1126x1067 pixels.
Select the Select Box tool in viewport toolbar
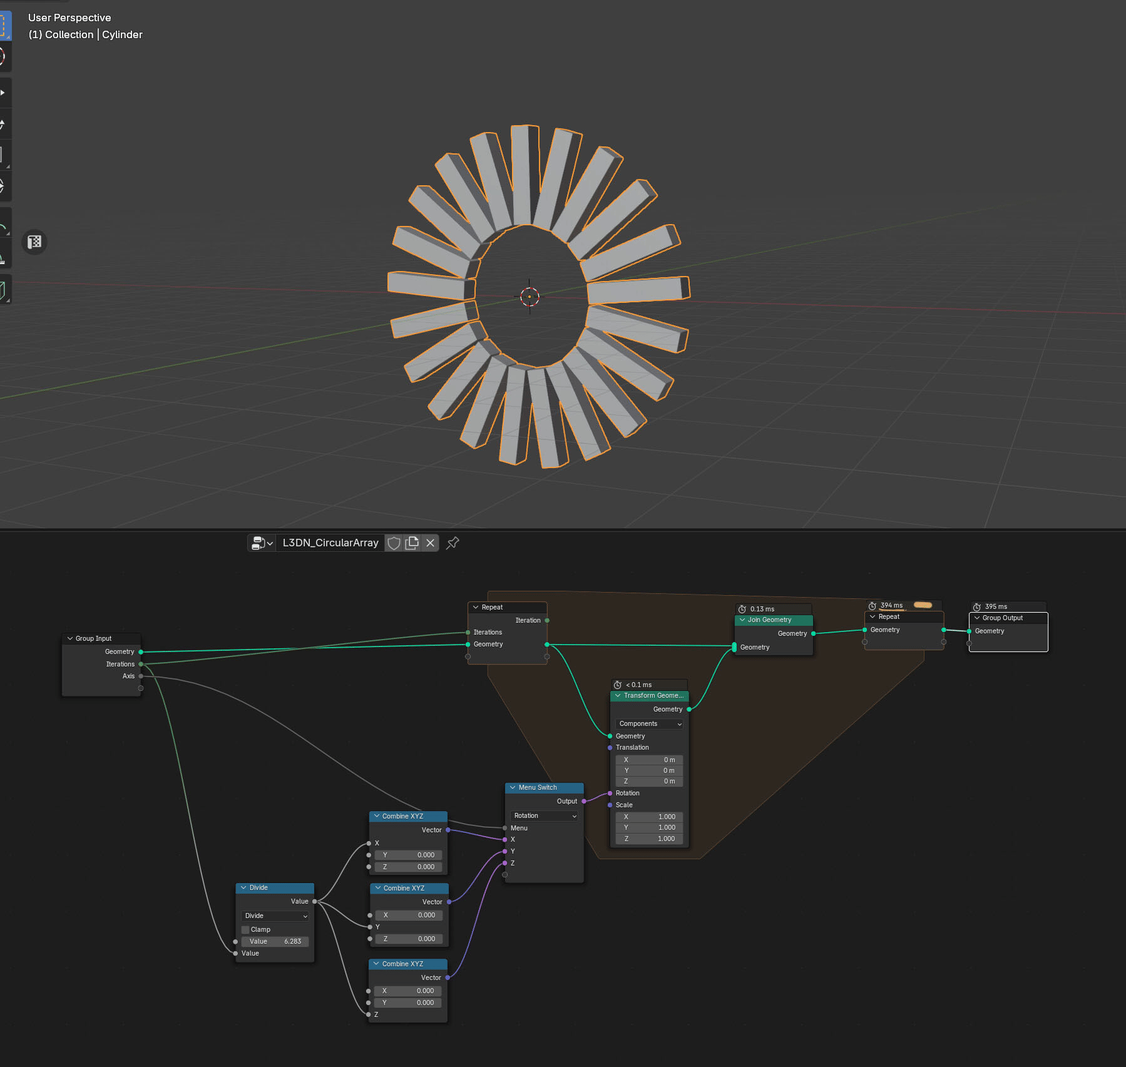point(3,25)
